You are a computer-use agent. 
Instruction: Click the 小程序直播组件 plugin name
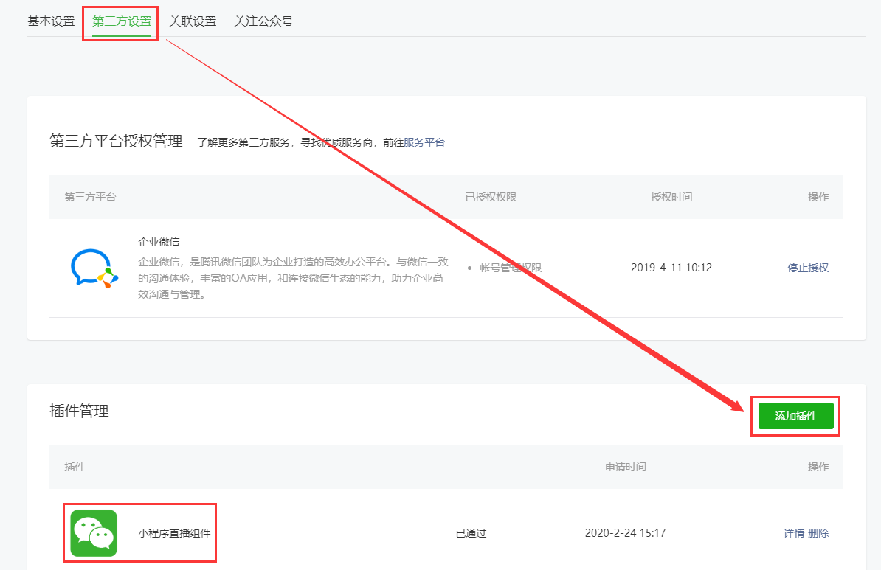coord(174,533)
